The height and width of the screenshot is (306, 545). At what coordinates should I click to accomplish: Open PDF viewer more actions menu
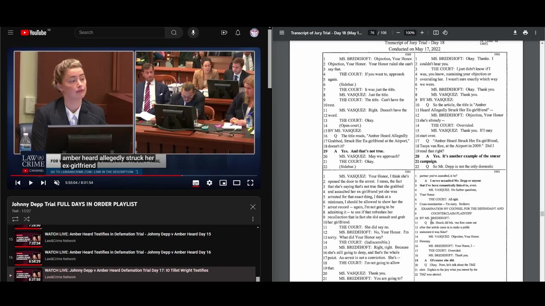[536, 33]
